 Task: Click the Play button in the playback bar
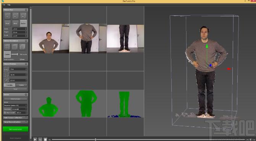click(35, 139)
